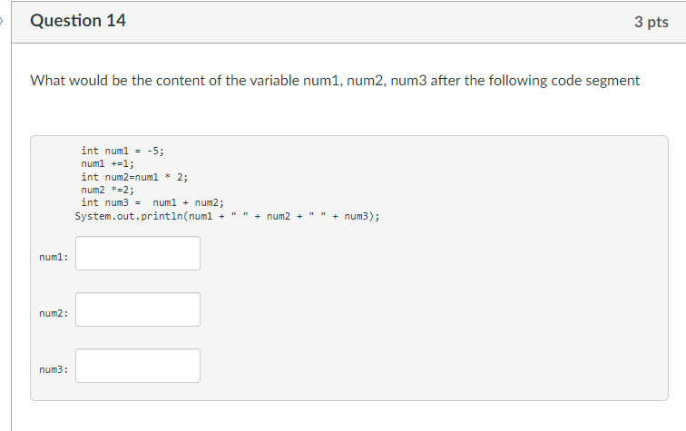Click "num3);" at the println end
Image resolution: width=686 pixels, height=431 pixels.
(362, 216)
